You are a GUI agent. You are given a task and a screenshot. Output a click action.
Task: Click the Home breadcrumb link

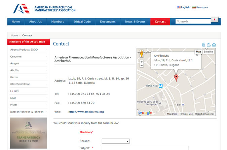tap(14, 35)
